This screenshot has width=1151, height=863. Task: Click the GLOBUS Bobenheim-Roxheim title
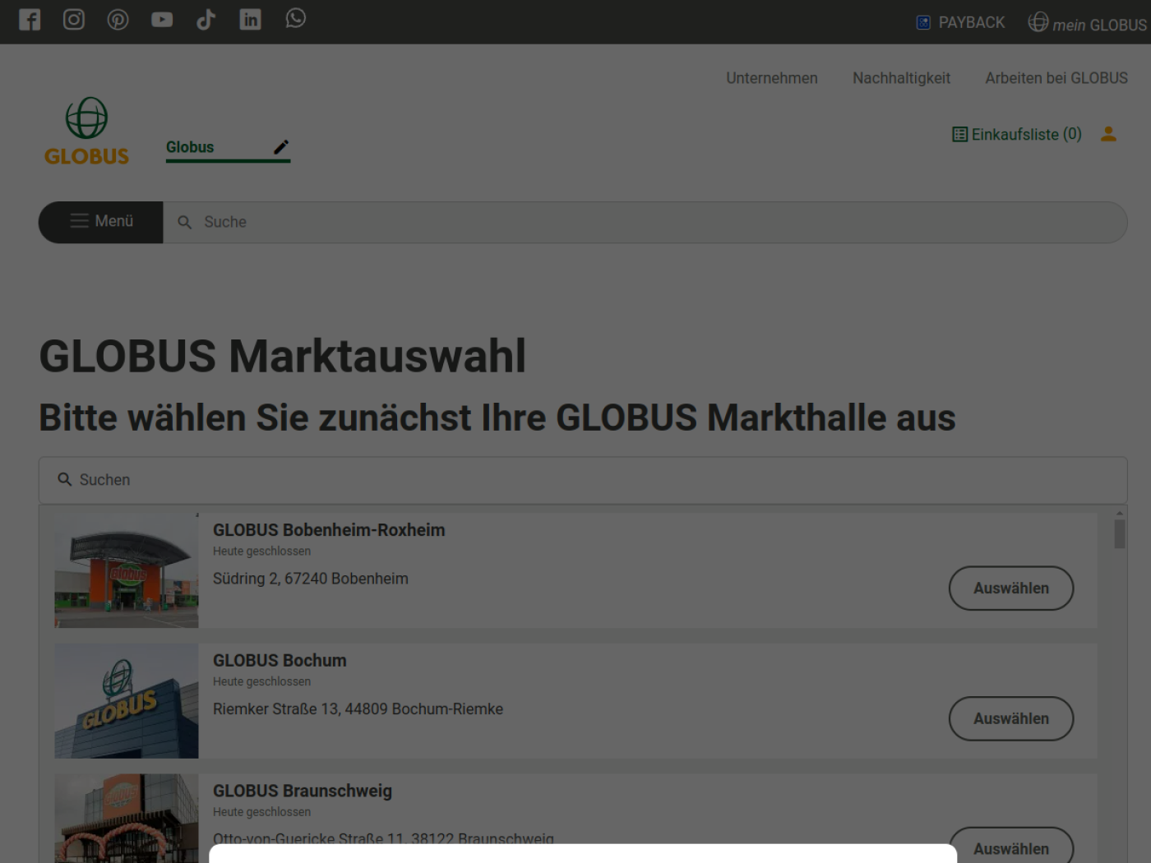329,530
